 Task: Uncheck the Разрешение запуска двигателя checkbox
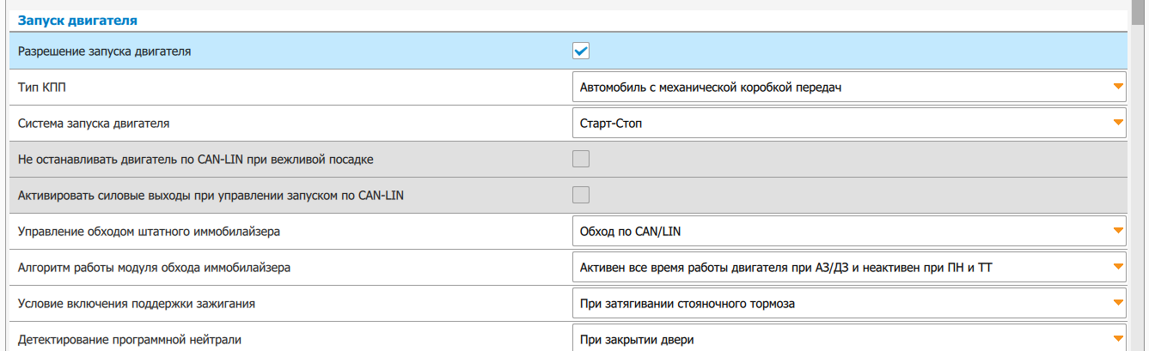point(581,51)
